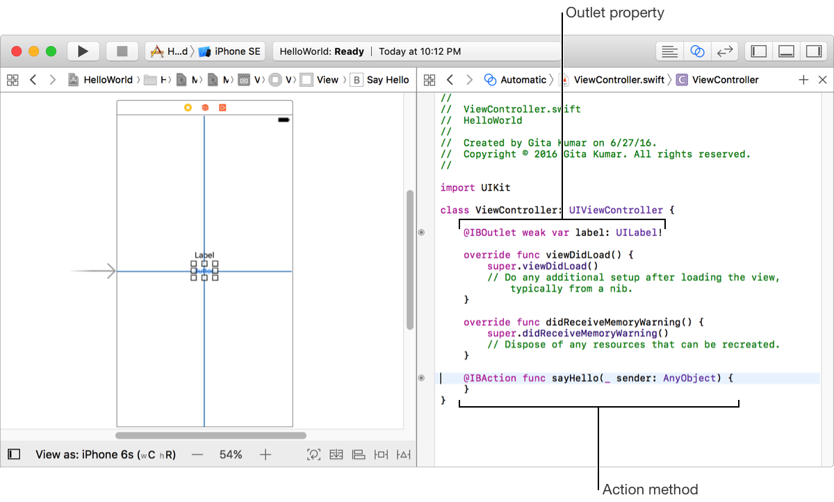The image size is (834, 502).
Task: Toggle the Debug area visibility
Action: tap(786, 51)
